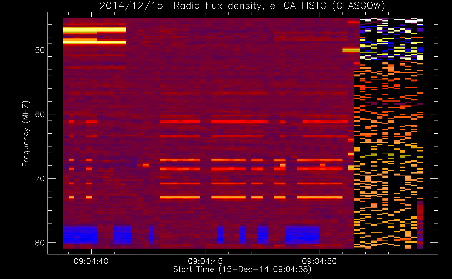Click the 09:04:45 time tick label
Screen dimensions: 452x279
click(x=205, y=261)
